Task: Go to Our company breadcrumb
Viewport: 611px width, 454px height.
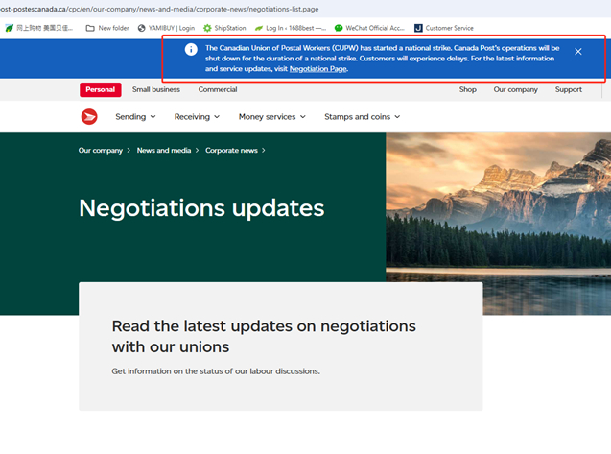Action: 101,151
